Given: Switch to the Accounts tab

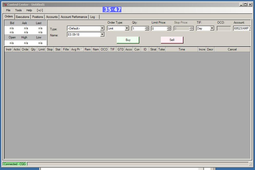Looking at the screenshot, I should click(52, 17).
